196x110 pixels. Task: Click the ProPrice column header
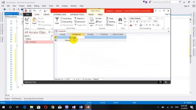click(104, 35)
